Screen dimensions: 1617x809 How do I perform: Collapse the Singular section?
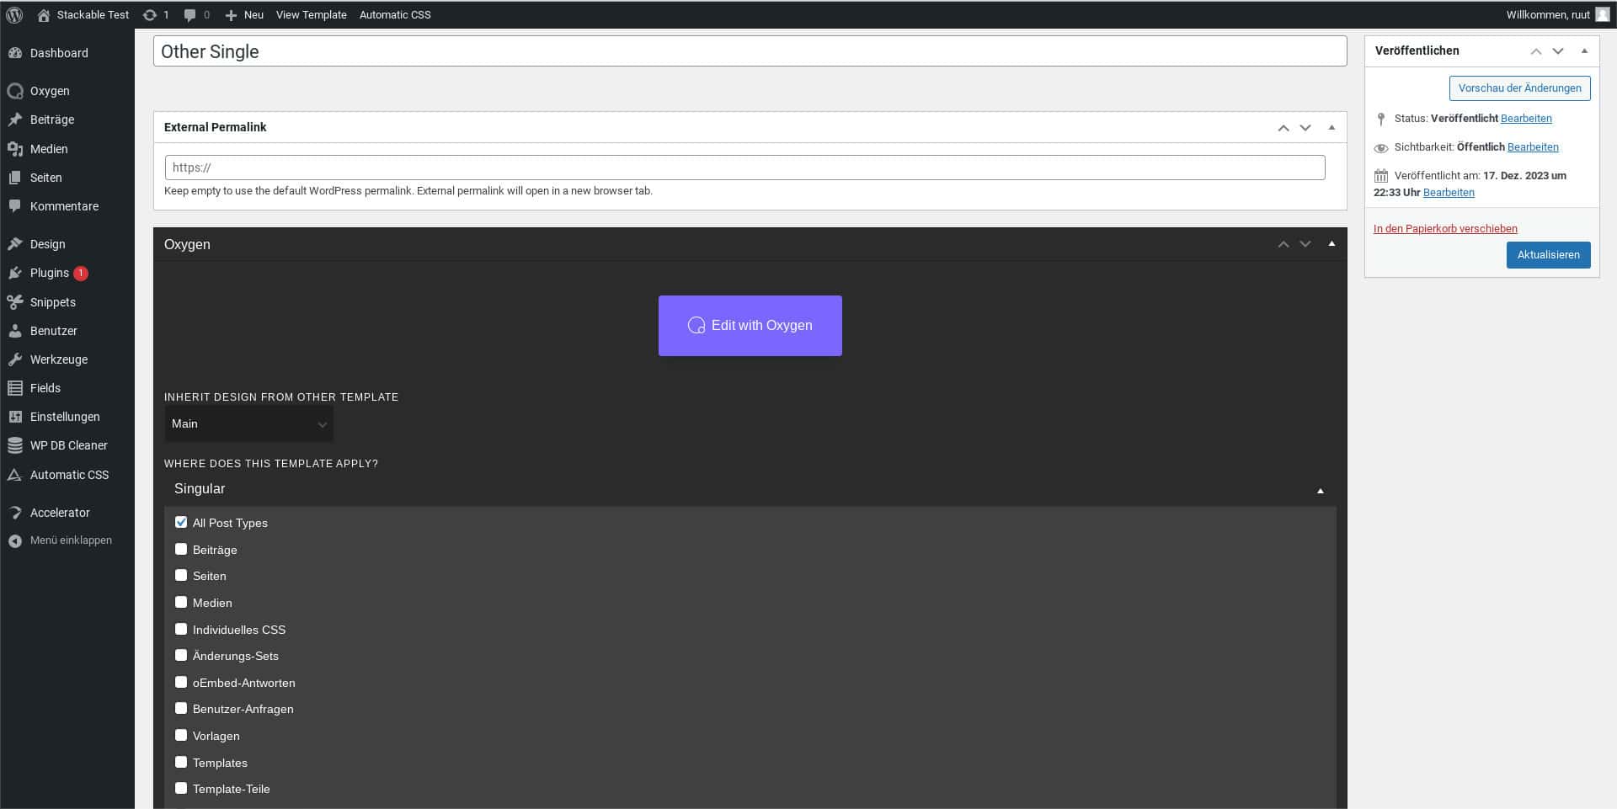click(x=1320, y=490)
